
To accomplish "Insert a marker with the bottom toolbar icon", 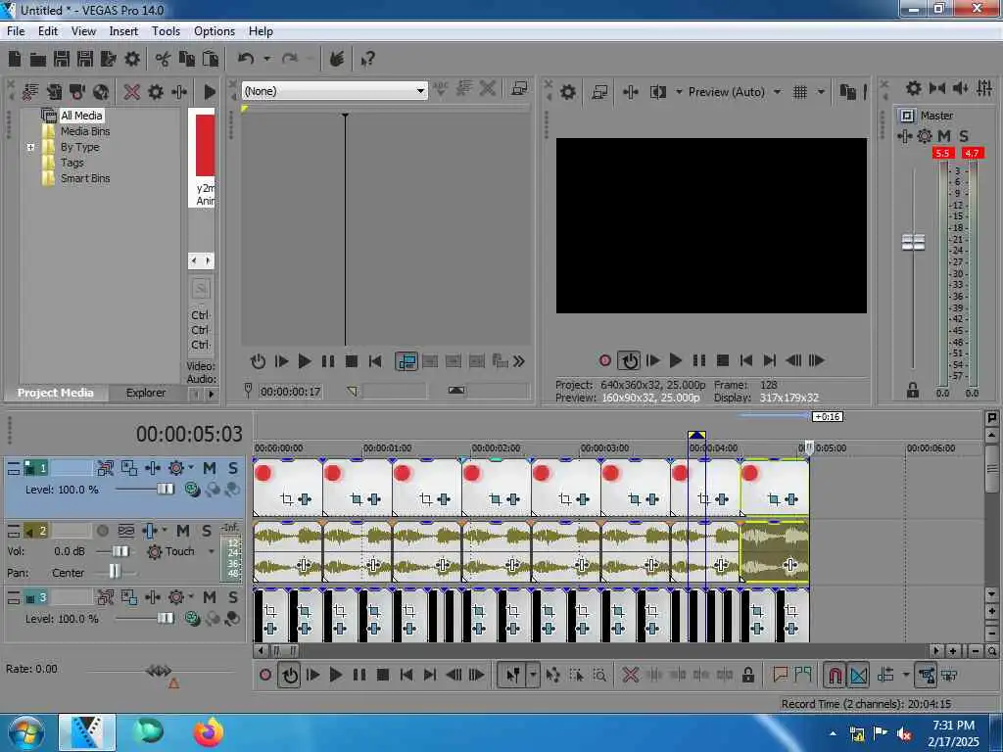I will 780,674.
